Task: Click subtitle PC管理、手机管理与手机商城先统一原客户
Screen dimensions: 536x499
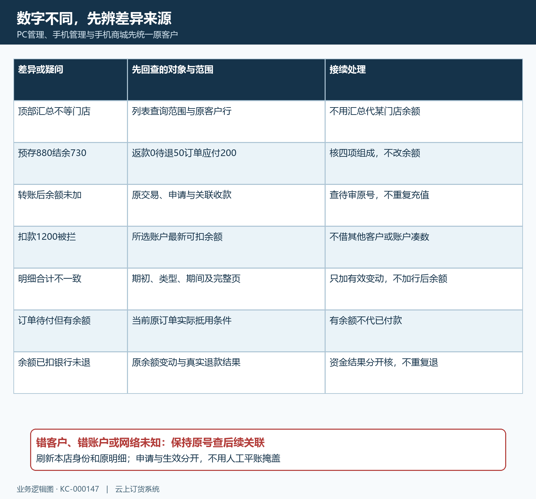Action: (x=97, y=34)
